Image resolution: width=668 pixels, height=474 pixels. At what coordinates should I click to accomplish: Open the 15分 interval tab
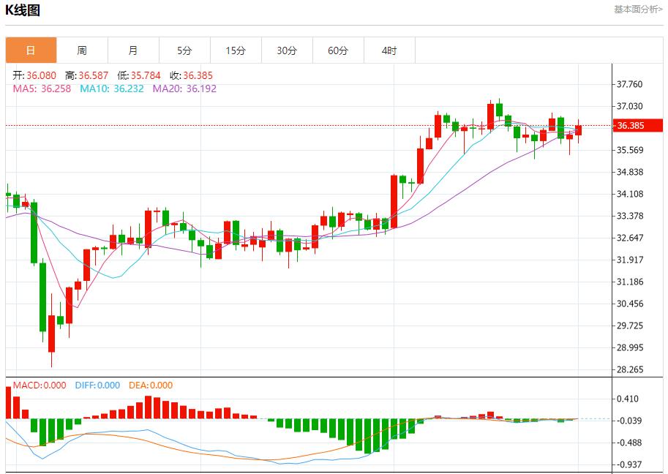236,50
